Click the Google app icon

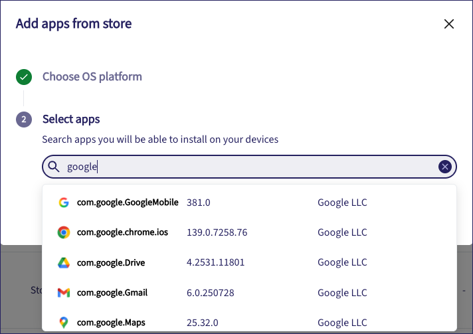(x=64, y=203)
